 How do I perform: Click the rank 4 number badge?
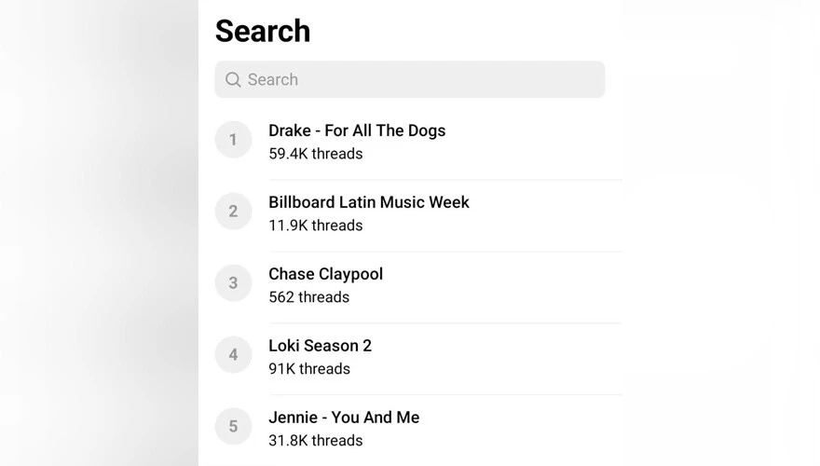tap(233, 355)
